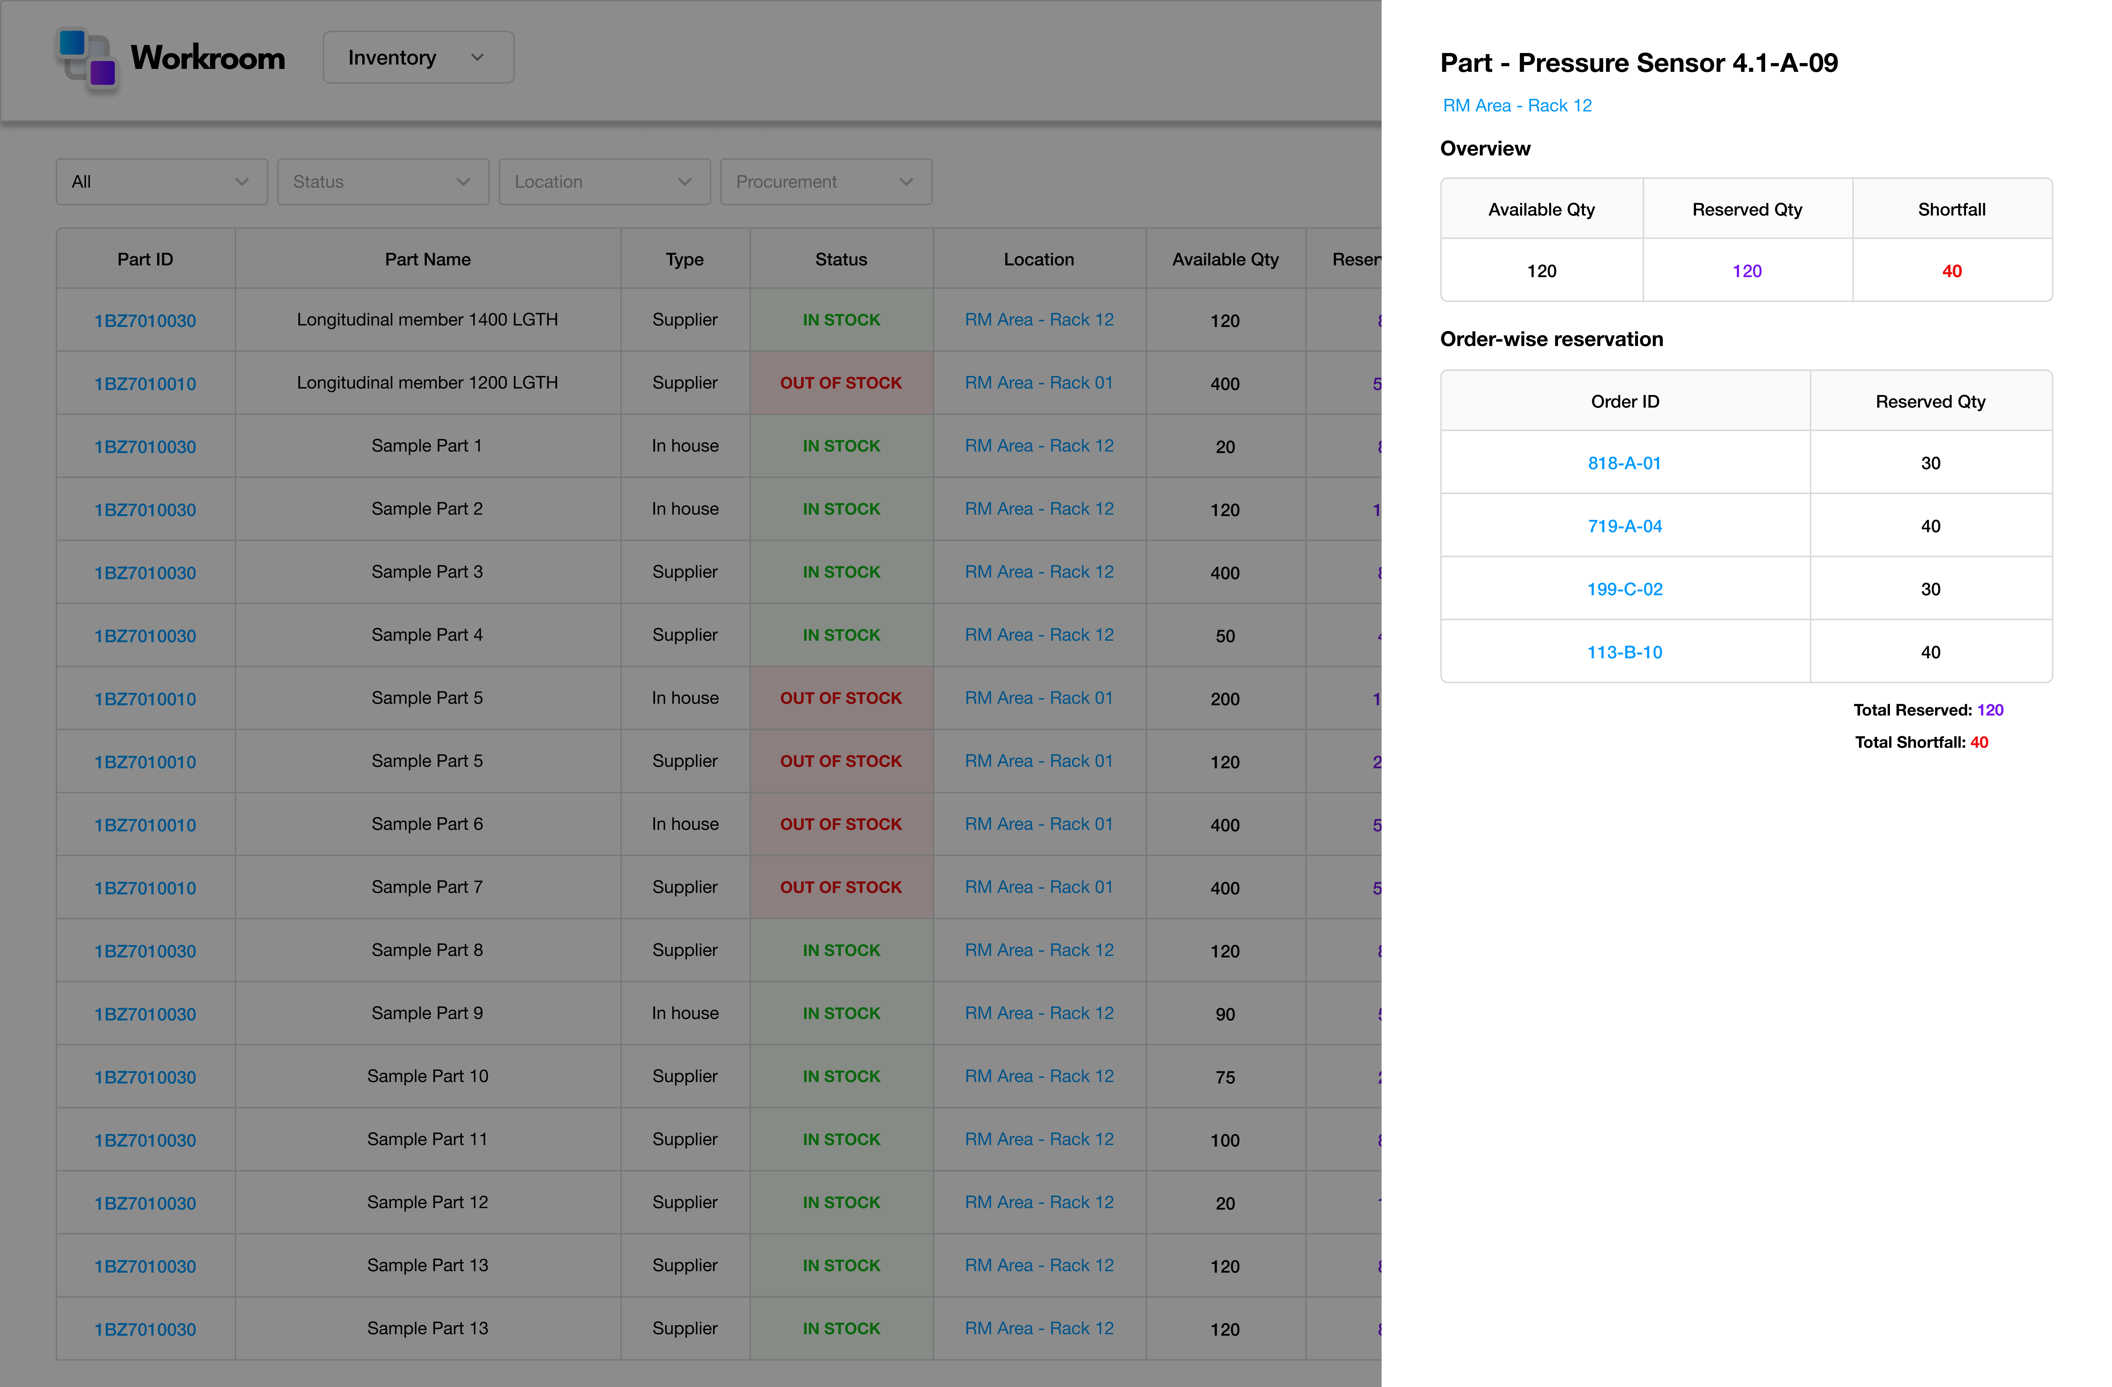The width and height of the screenshot is (2112, 1387).
Task: Select the Reserved Qty value 120 in Overview
Action: click(1747, 270)
